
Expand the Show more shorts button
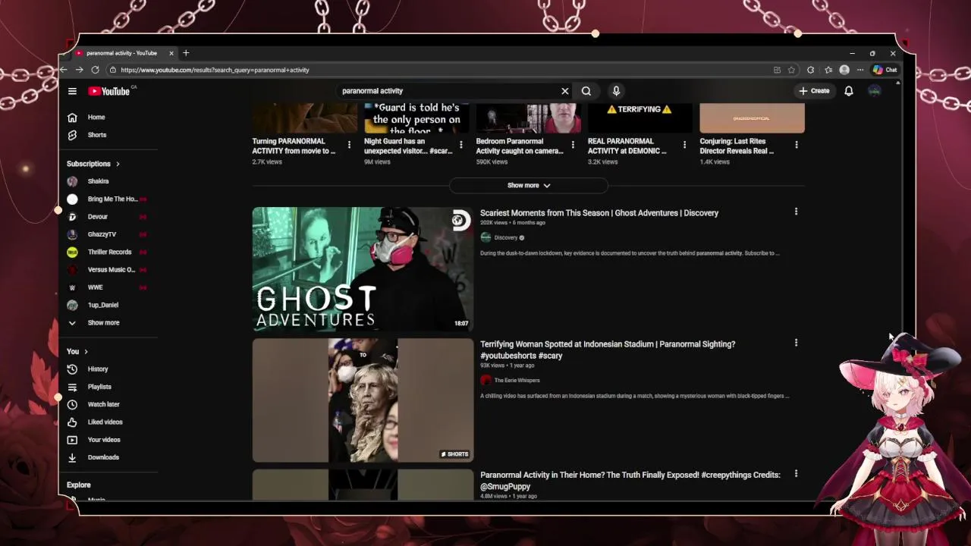(529, 185)
